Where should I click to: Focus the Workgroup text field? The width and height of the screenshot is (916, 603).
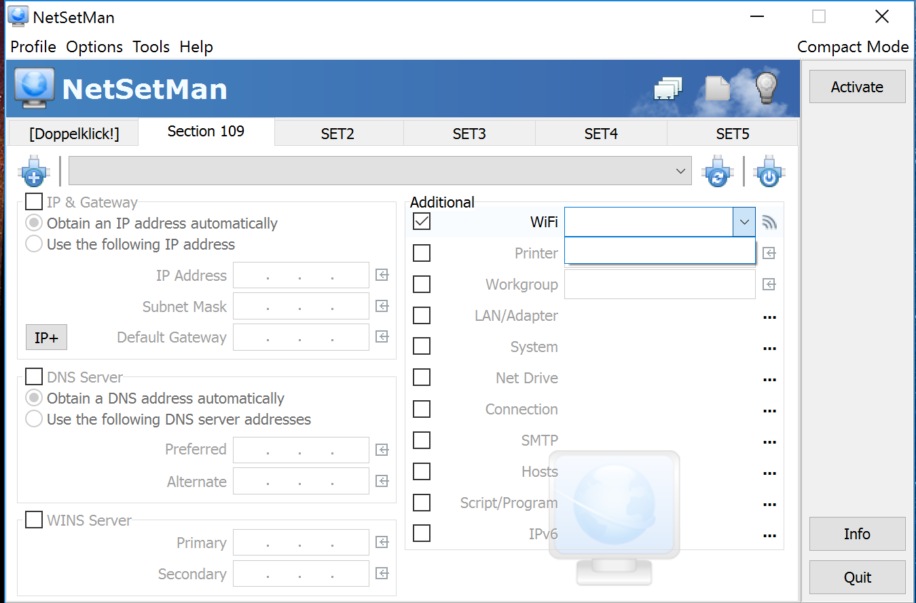tap(660, 284)
